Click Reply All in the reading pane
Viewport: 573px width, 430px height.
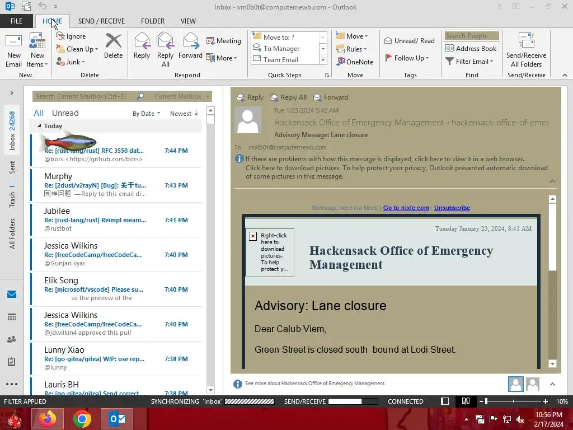288,97
